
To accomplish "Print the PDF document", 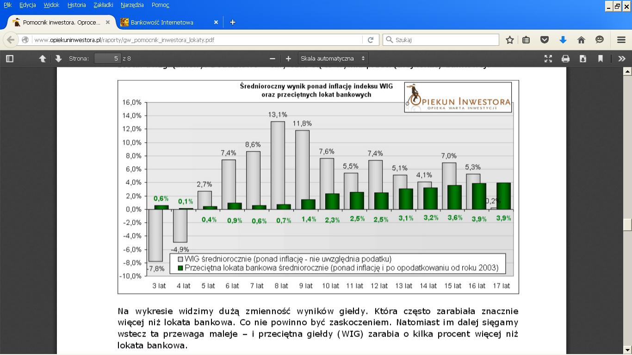I will coord(565,59).
